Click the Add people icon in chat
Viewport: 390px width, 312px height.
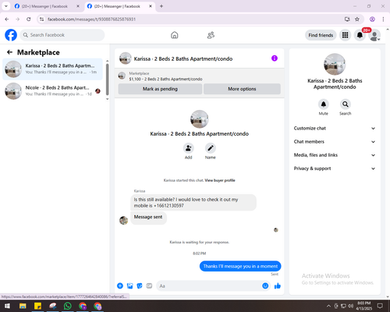point(188,148)
